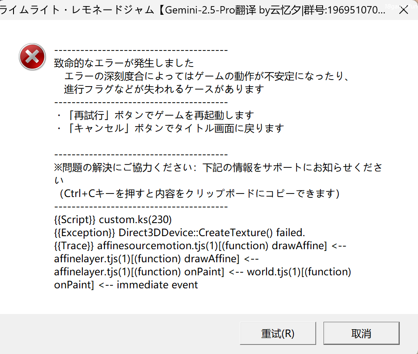Click the 'onPaint] <-- immediate event' line
Image resolution: width=418 pixels, height=354 pixels.
126,285
